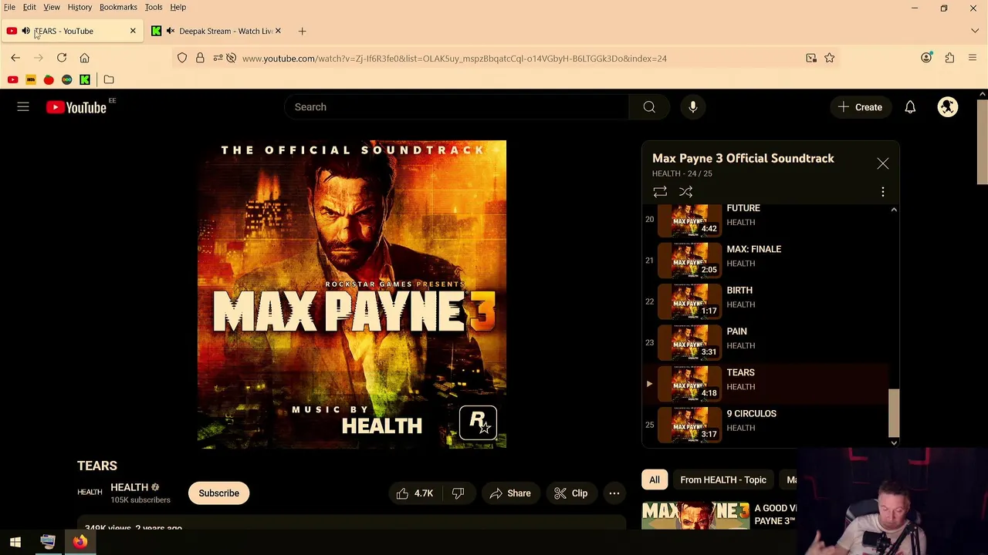
Task: Open the Windows Start button
Action: click(x=15, y=542)
